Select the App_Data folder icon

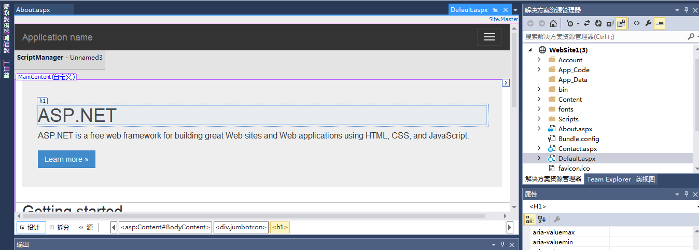[x=552, y=79]
